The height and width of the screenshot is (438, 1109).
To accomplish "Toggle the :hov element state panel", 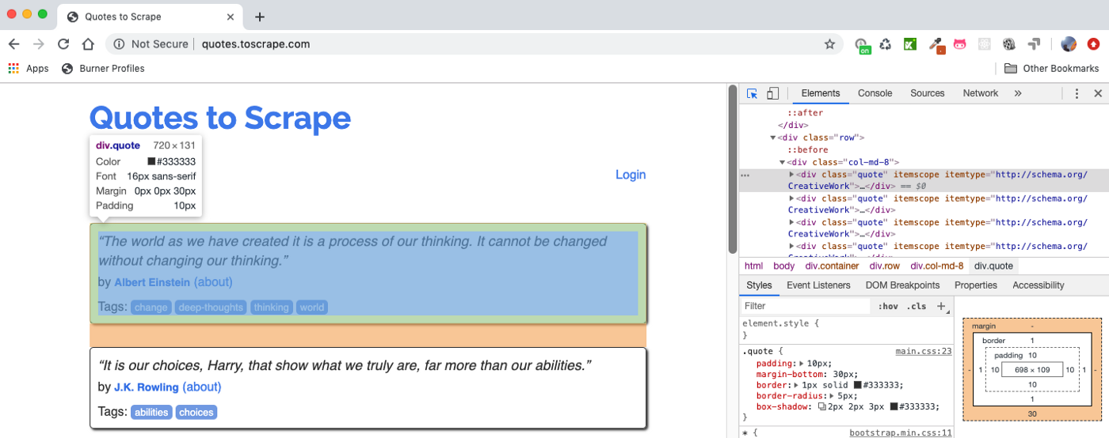I will pyautogui.click(x=888, y=306).
